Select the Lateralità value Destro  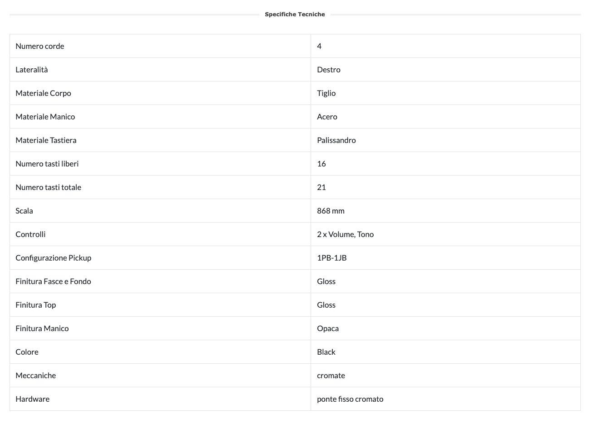coord(329,70)
